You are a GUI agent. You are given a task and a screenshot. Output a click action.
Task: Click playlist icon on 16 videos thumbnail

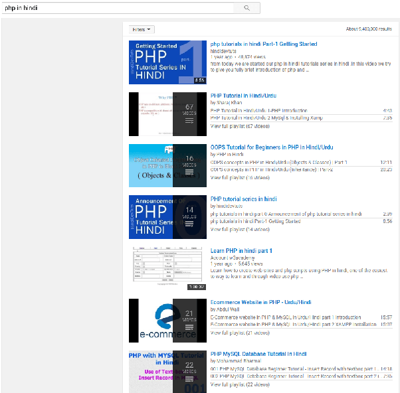pos(189,173)
